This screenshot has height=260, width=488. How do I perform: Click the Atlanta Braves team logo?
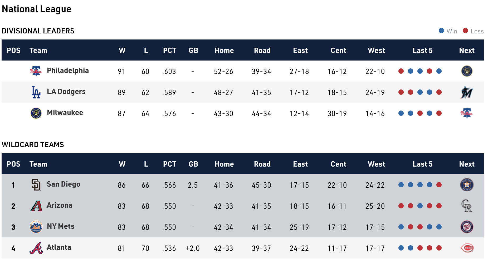coord(36,248)
